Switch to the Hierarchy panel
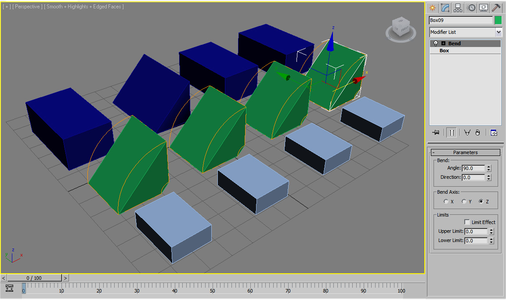 (458, 7)
